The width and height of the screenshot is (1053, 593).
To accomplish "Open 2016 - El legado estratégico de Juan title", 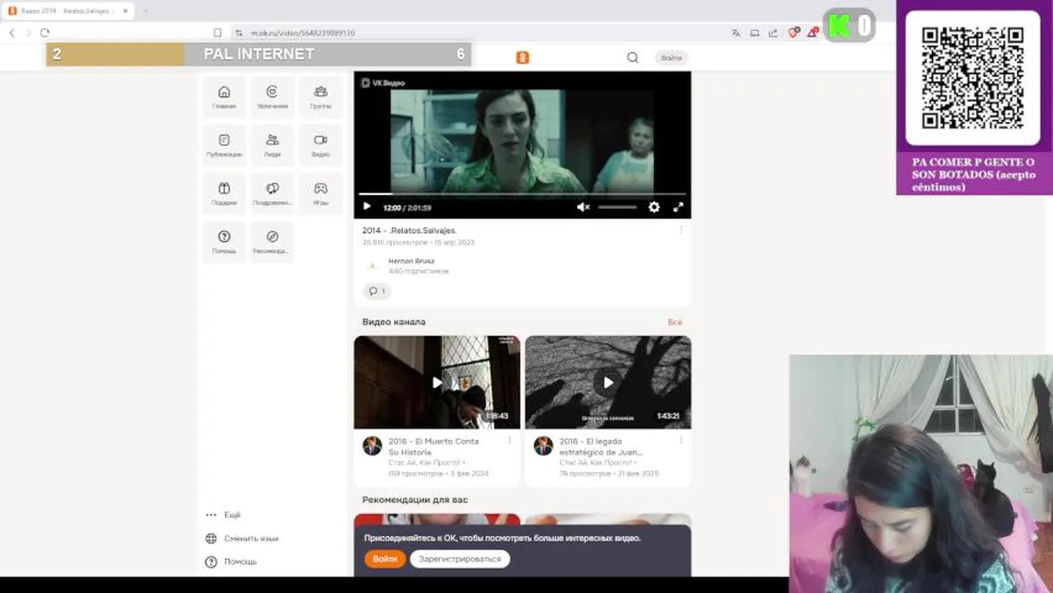I will [x=601, y=446].
